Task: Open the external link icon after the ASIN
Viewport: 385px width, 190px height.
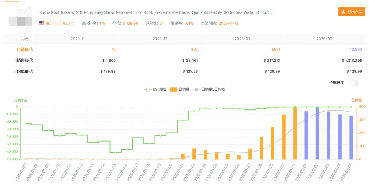Action: 73,23
